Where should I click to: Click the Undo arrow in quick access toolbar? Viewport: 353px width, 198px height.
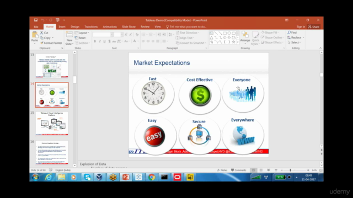click(42, 20)
